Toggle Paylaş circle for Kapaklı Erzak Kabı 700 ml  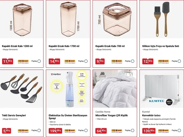[x=132, y=61]
